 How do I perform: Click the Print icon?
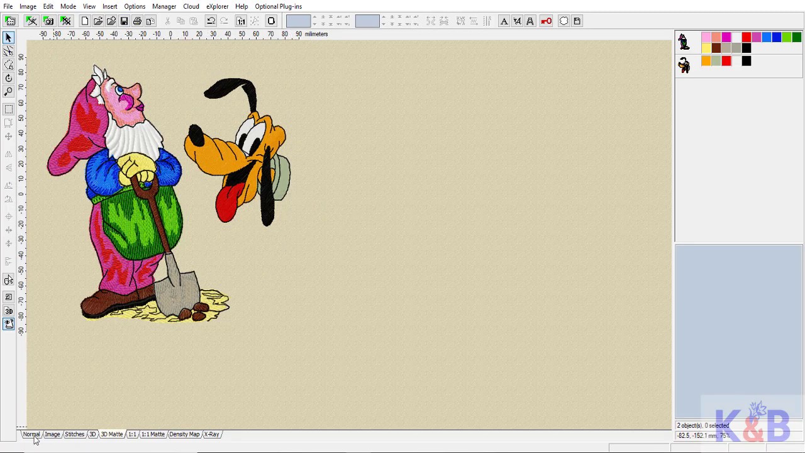tap(137, 21)
